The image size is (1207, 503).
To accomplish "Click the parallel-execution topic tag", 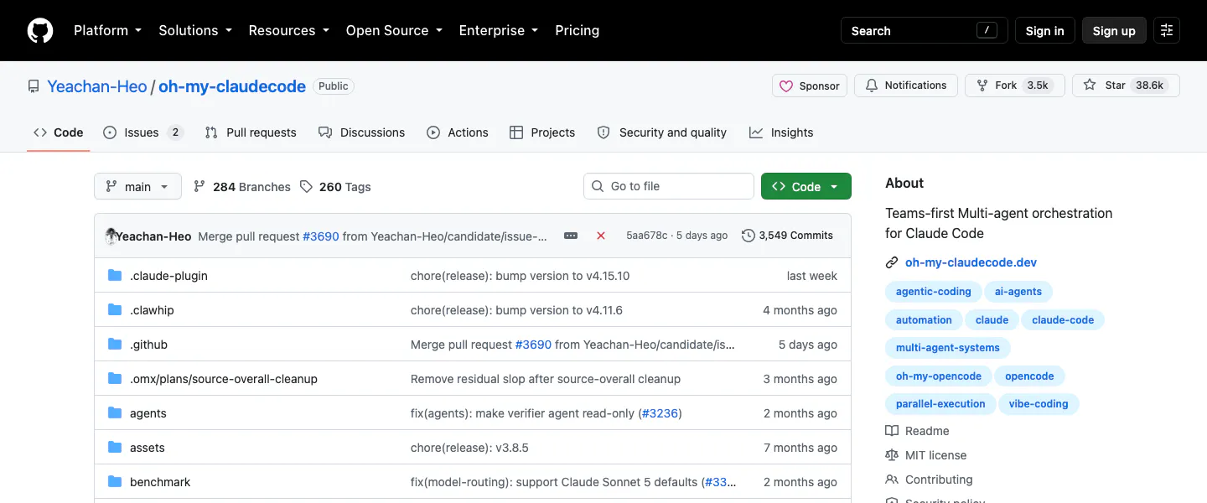I will [x=940, y=403].
